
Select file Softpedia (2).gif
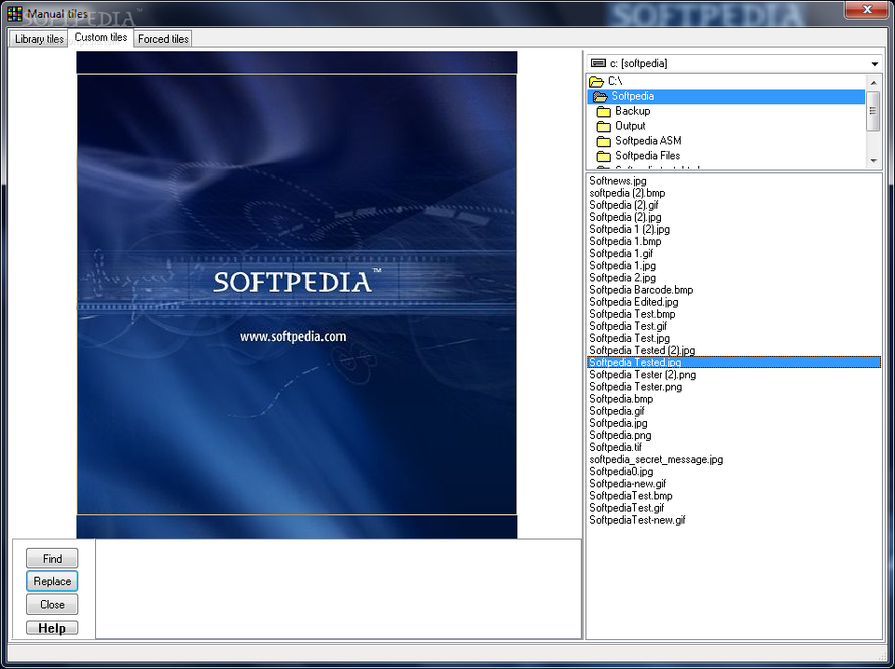pos(624,205)
